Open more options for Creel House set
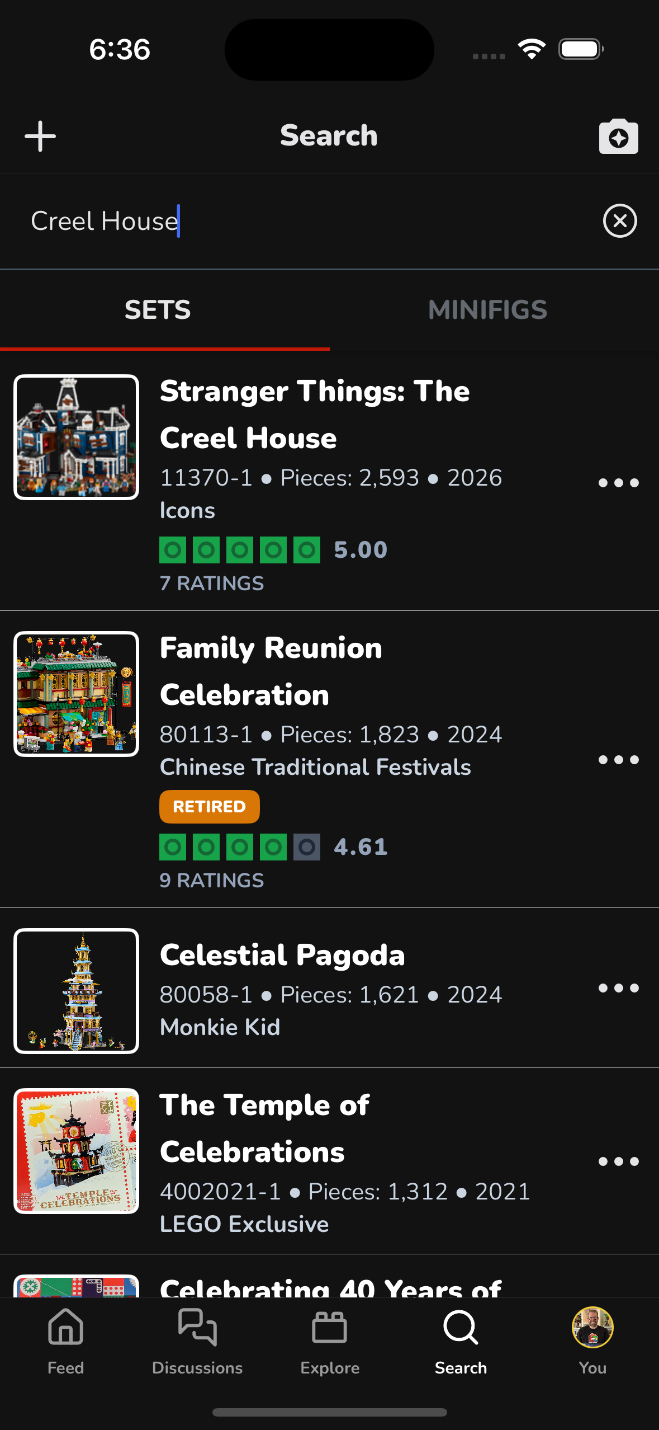Image resolution: width=659 pixels, height=1430 pixels. point(618,483)
